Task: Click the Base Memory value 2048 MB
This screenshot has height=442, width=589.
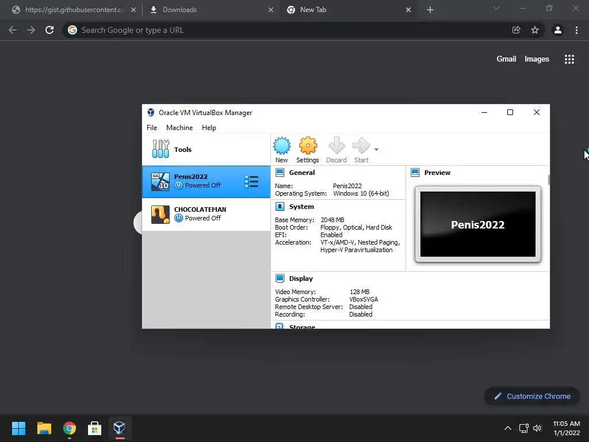Action: coord(332,220)
